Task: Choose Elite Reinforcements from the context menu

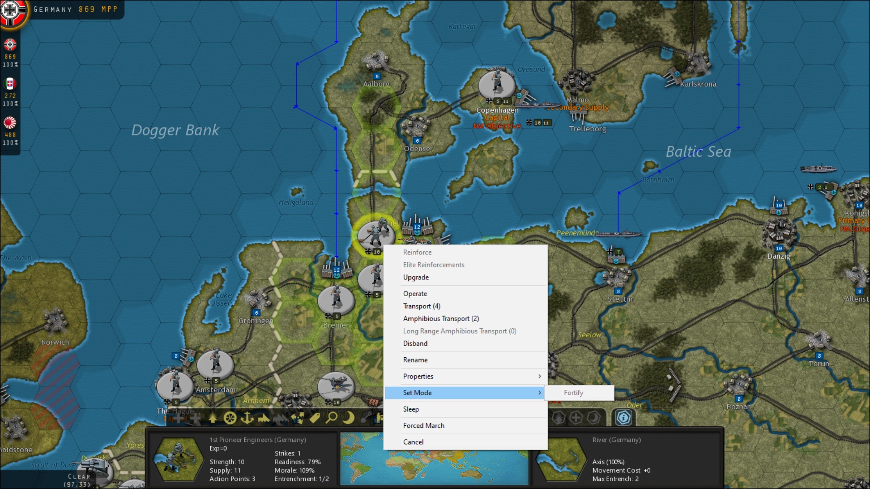Action: coord(433,265)
